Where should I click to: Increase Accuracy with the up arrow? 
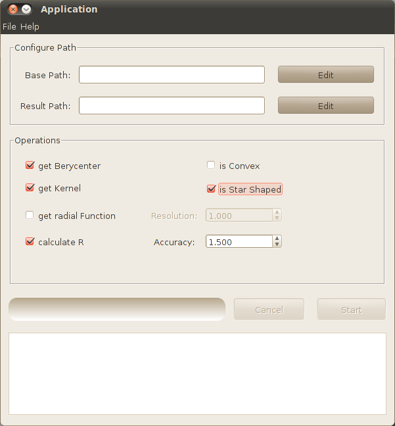pos(277,238)
